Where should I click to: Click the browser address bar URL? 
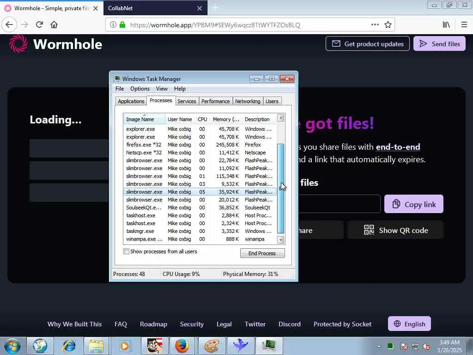[215, 25]
